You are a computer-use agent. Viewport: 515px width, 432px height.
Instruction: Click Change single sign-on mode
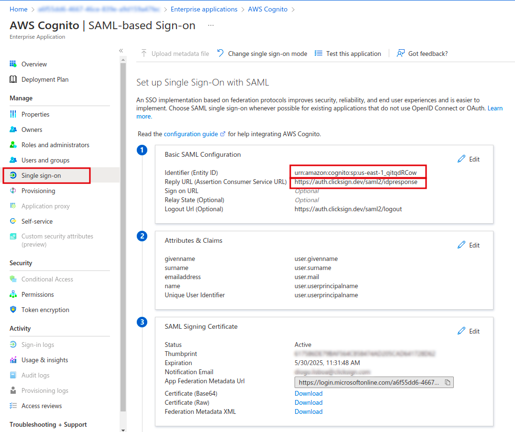263,54
